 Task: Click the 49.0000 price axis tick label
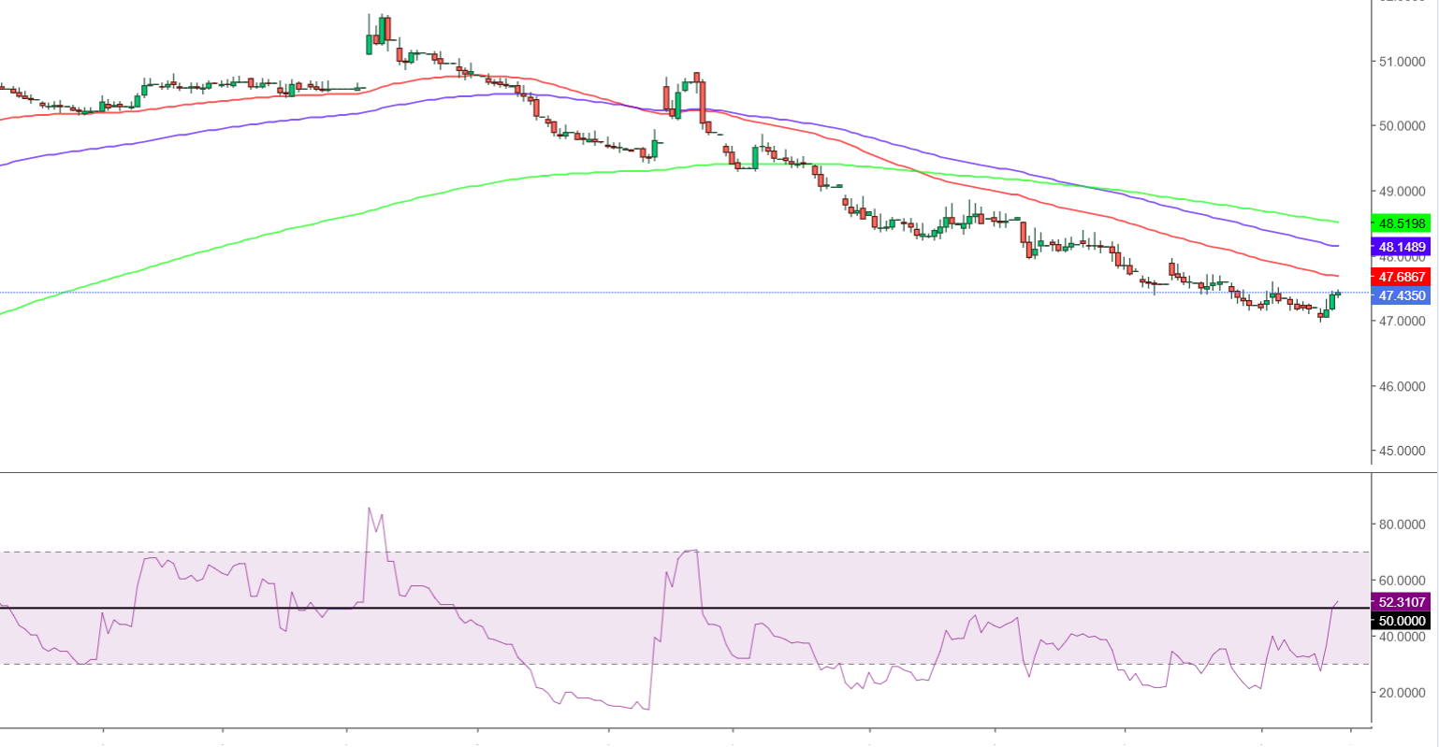1403,191
